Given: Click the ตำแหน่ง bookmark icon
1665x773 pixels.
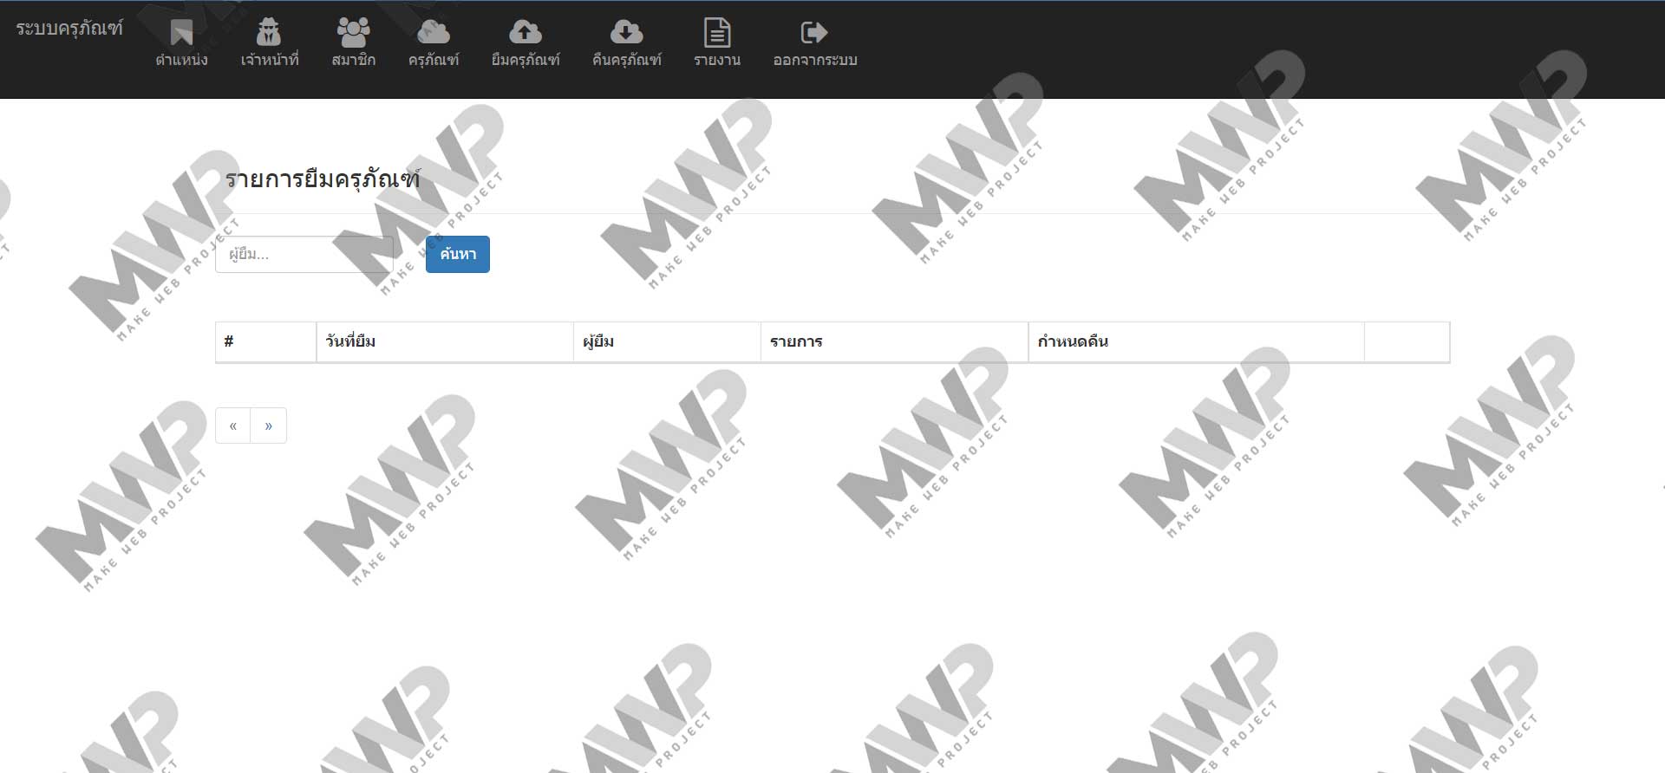Looking at the screenshot, I should pos(181,32).
